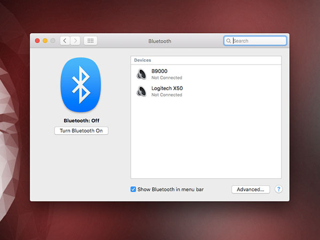Click the large Bluetooth logo icon
320x240 pixels.
(81, 85)
